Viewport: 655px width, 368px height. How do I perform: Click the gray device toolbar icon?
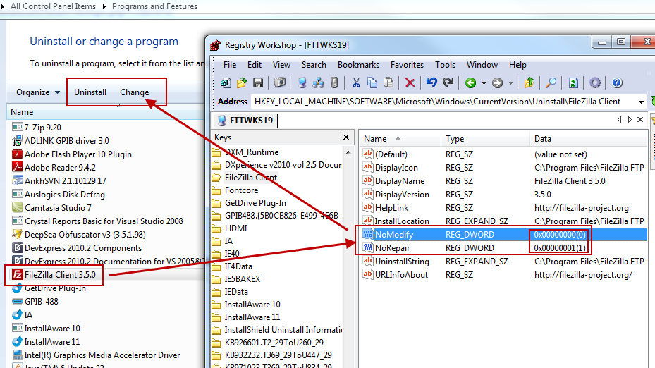coord(335,82)
